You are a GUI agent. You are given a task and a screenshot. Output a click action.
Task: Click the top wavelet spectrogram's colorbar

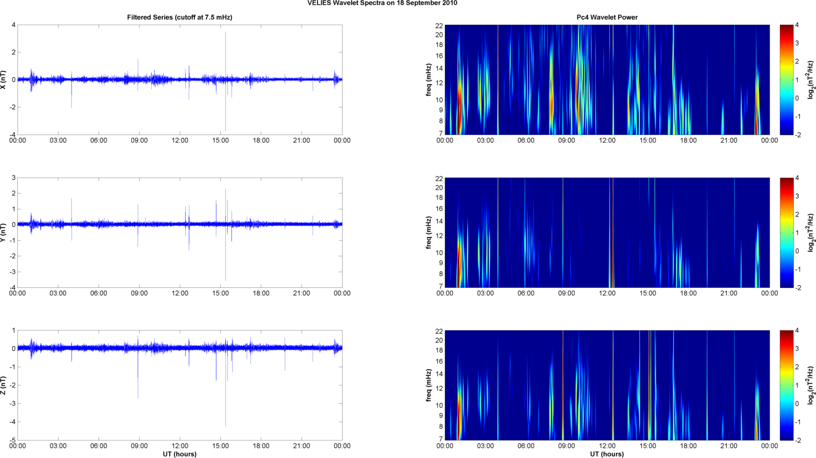(x=786, y=80)
